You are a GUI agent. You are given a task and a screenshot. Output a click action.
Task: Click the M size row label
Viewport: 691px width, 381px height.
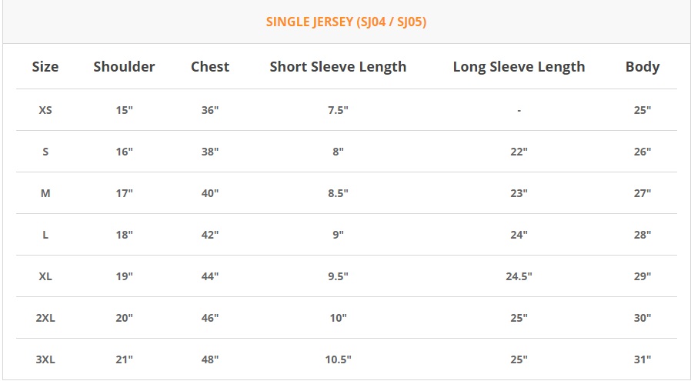pyautogui.click(x=45, y=193)
